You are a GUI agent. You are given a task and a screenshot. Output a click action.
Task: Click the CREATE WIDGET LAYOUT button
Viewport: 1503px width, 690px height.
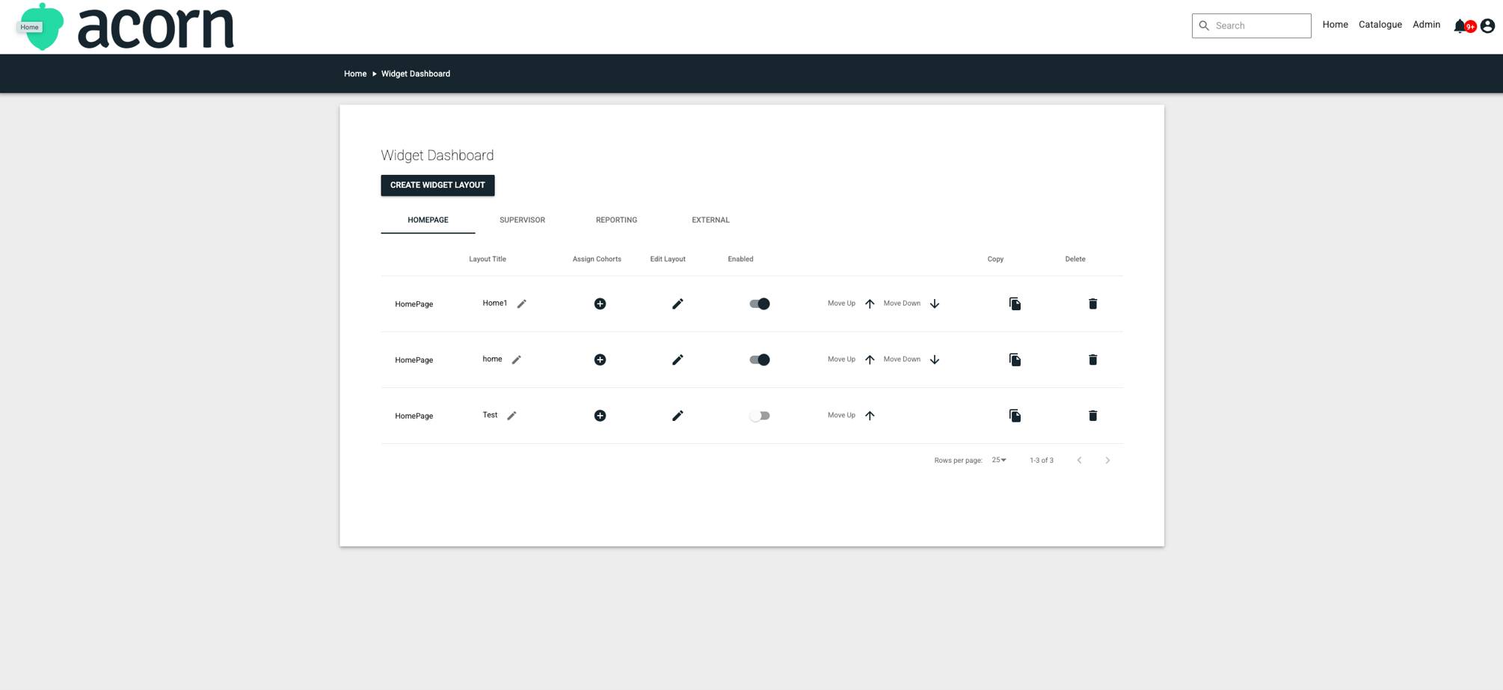(x=437, y=185)
